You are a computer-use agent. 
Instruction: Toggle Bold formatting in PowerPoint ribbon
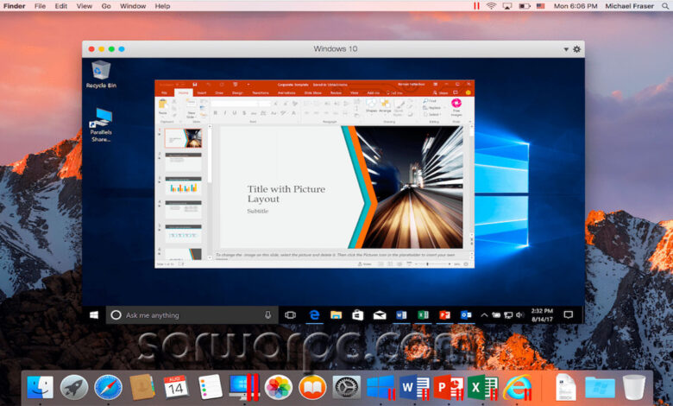[x=215, y=112]
